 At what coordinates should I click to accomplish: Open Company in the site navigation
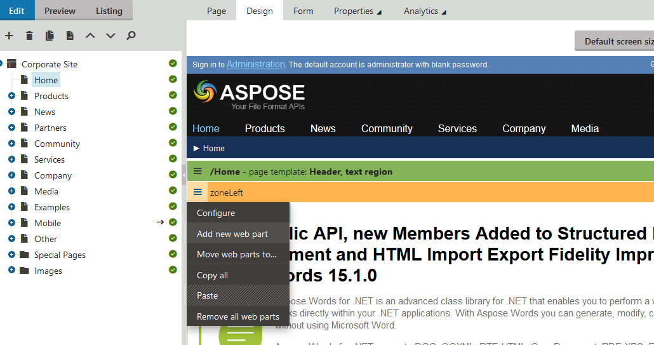524,128
